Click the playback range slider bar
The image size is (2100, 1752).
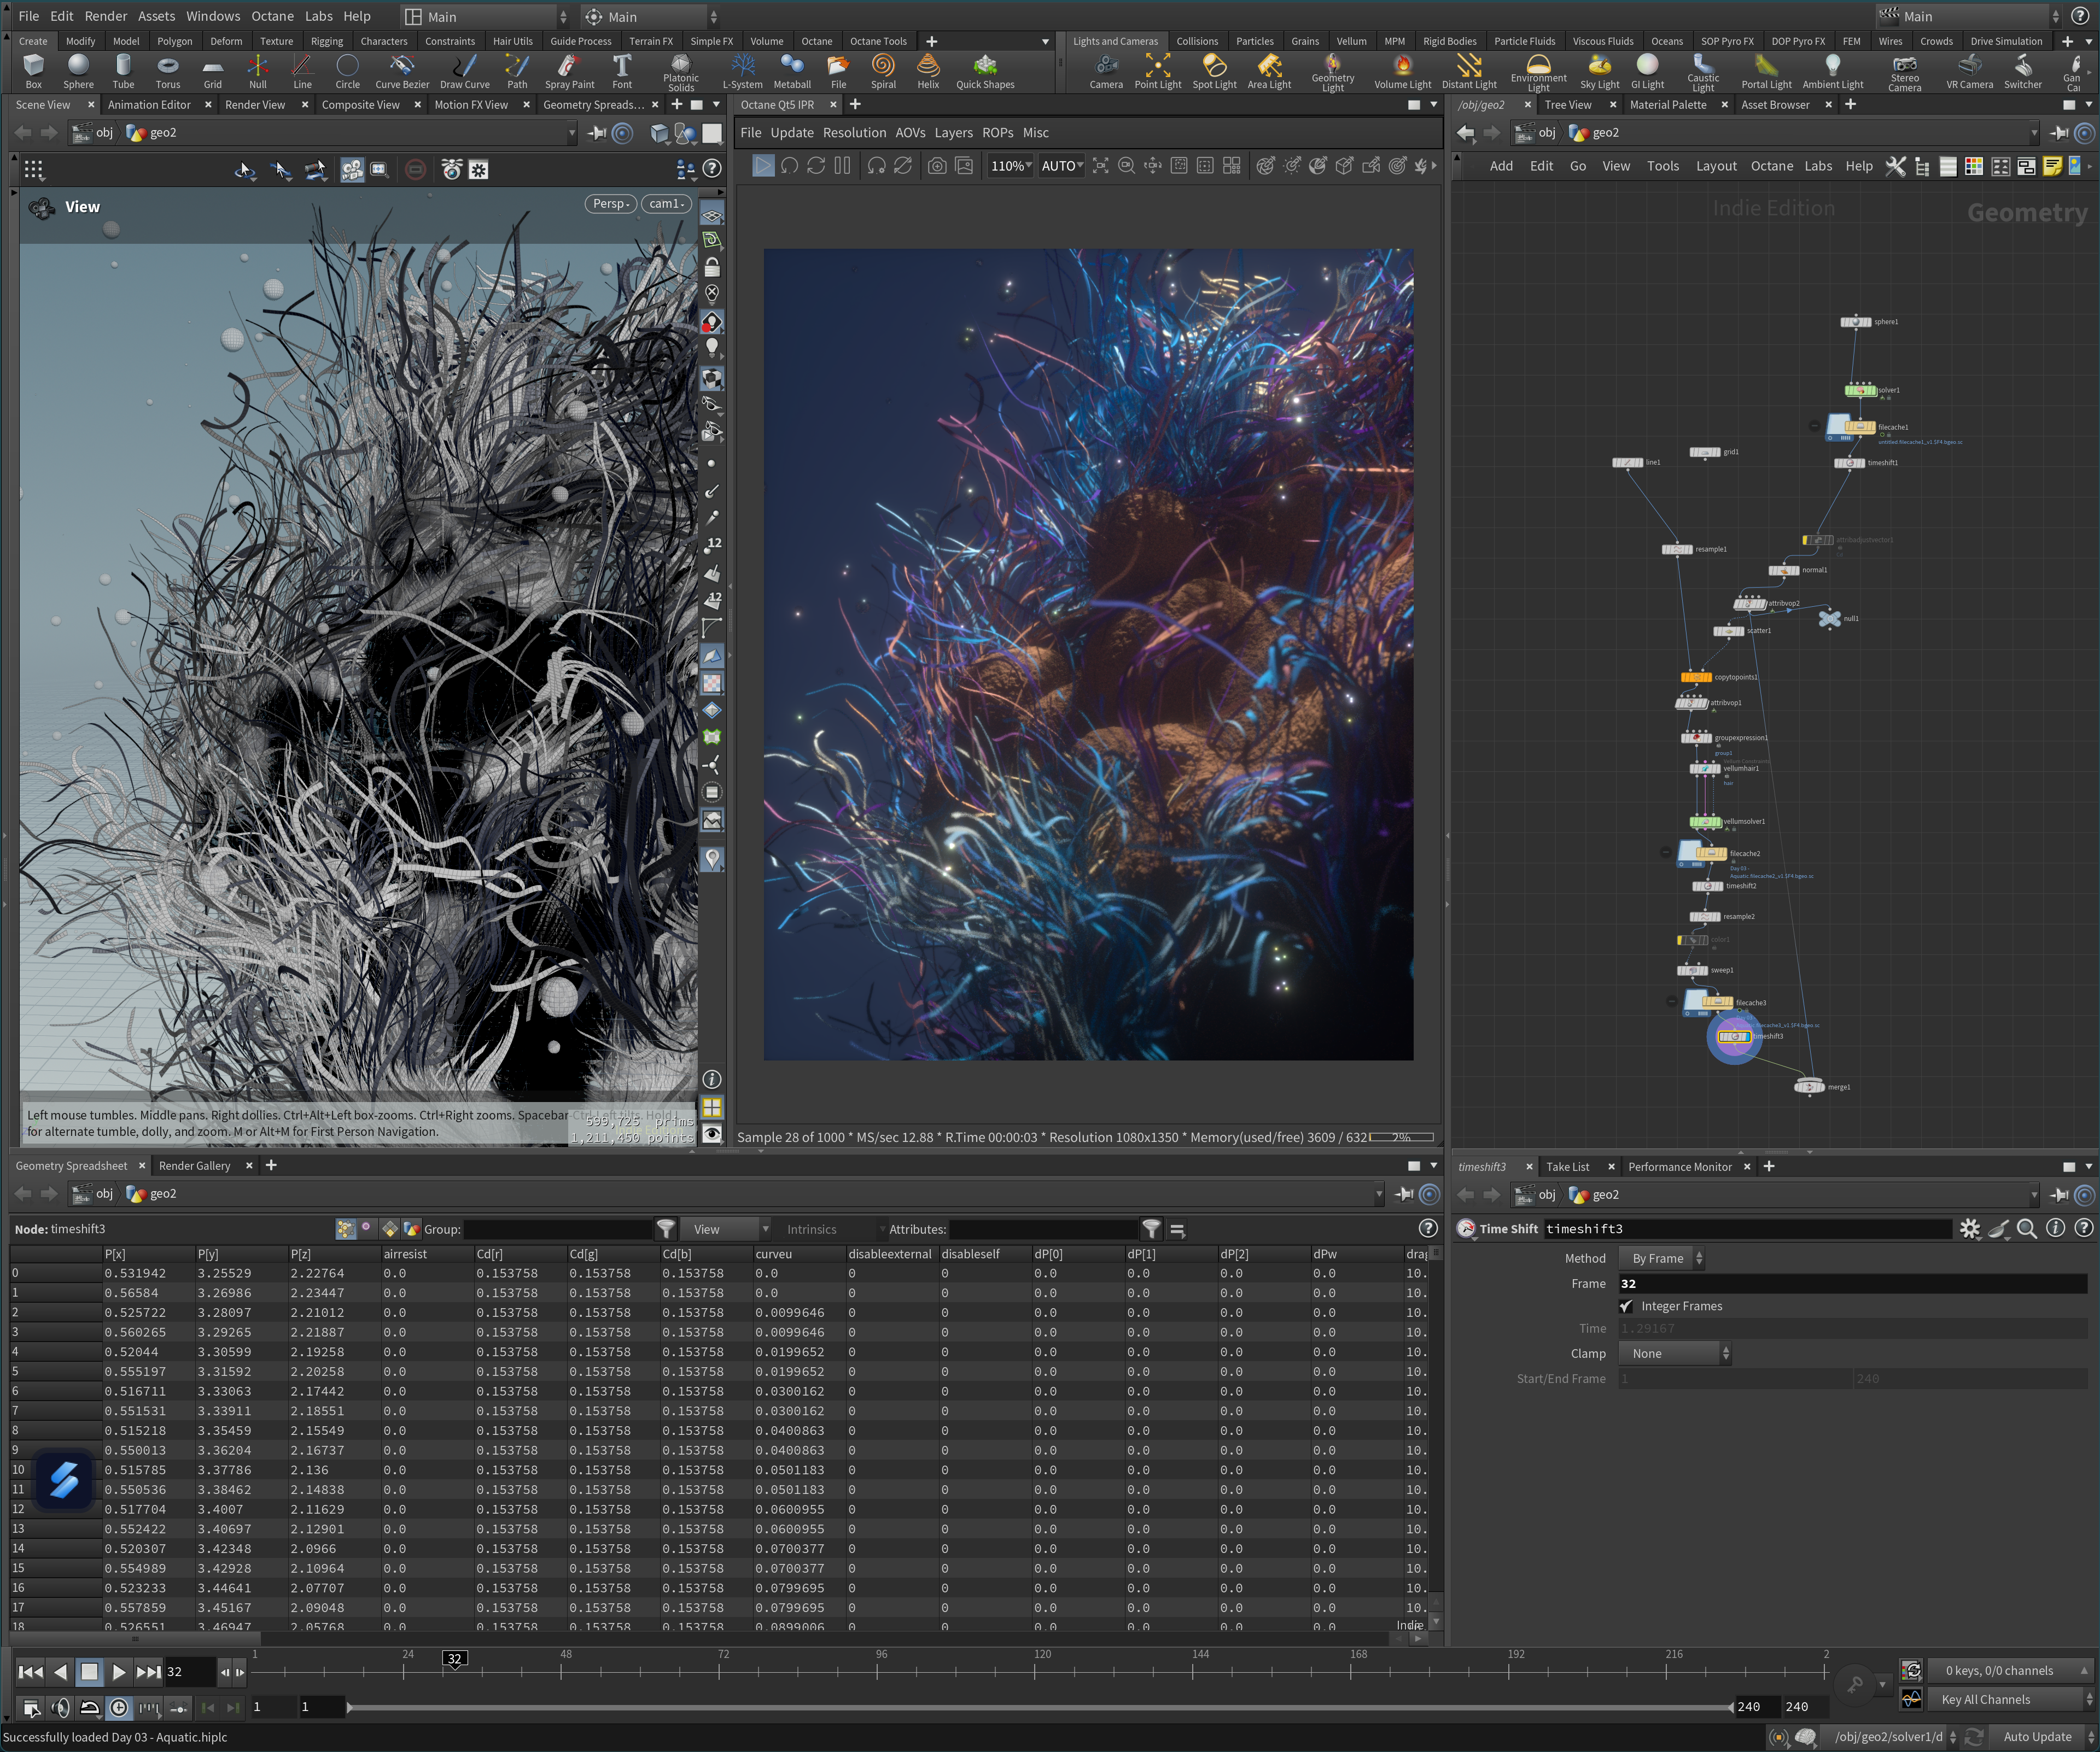pos(1039,1707)
